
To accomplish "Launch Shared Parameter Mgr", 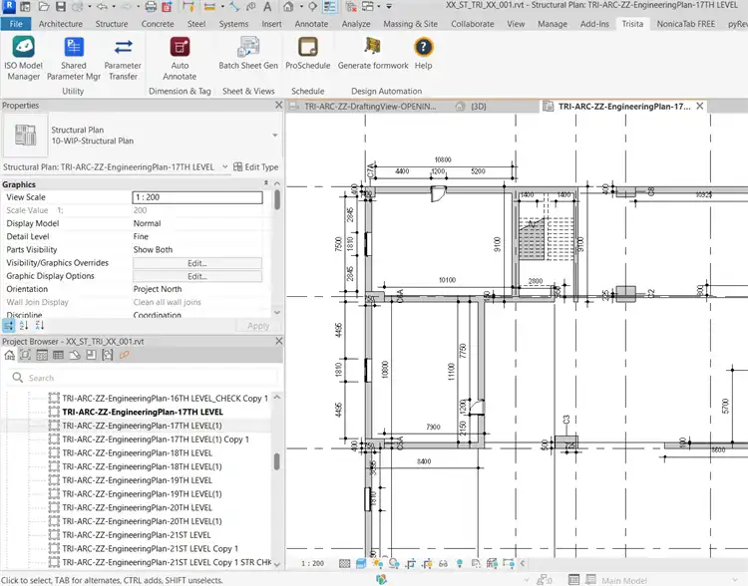I will [74, 58].
